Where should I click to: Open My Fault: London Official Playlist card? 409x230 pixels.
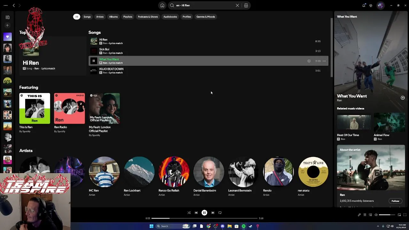click(x=104, y=114)
